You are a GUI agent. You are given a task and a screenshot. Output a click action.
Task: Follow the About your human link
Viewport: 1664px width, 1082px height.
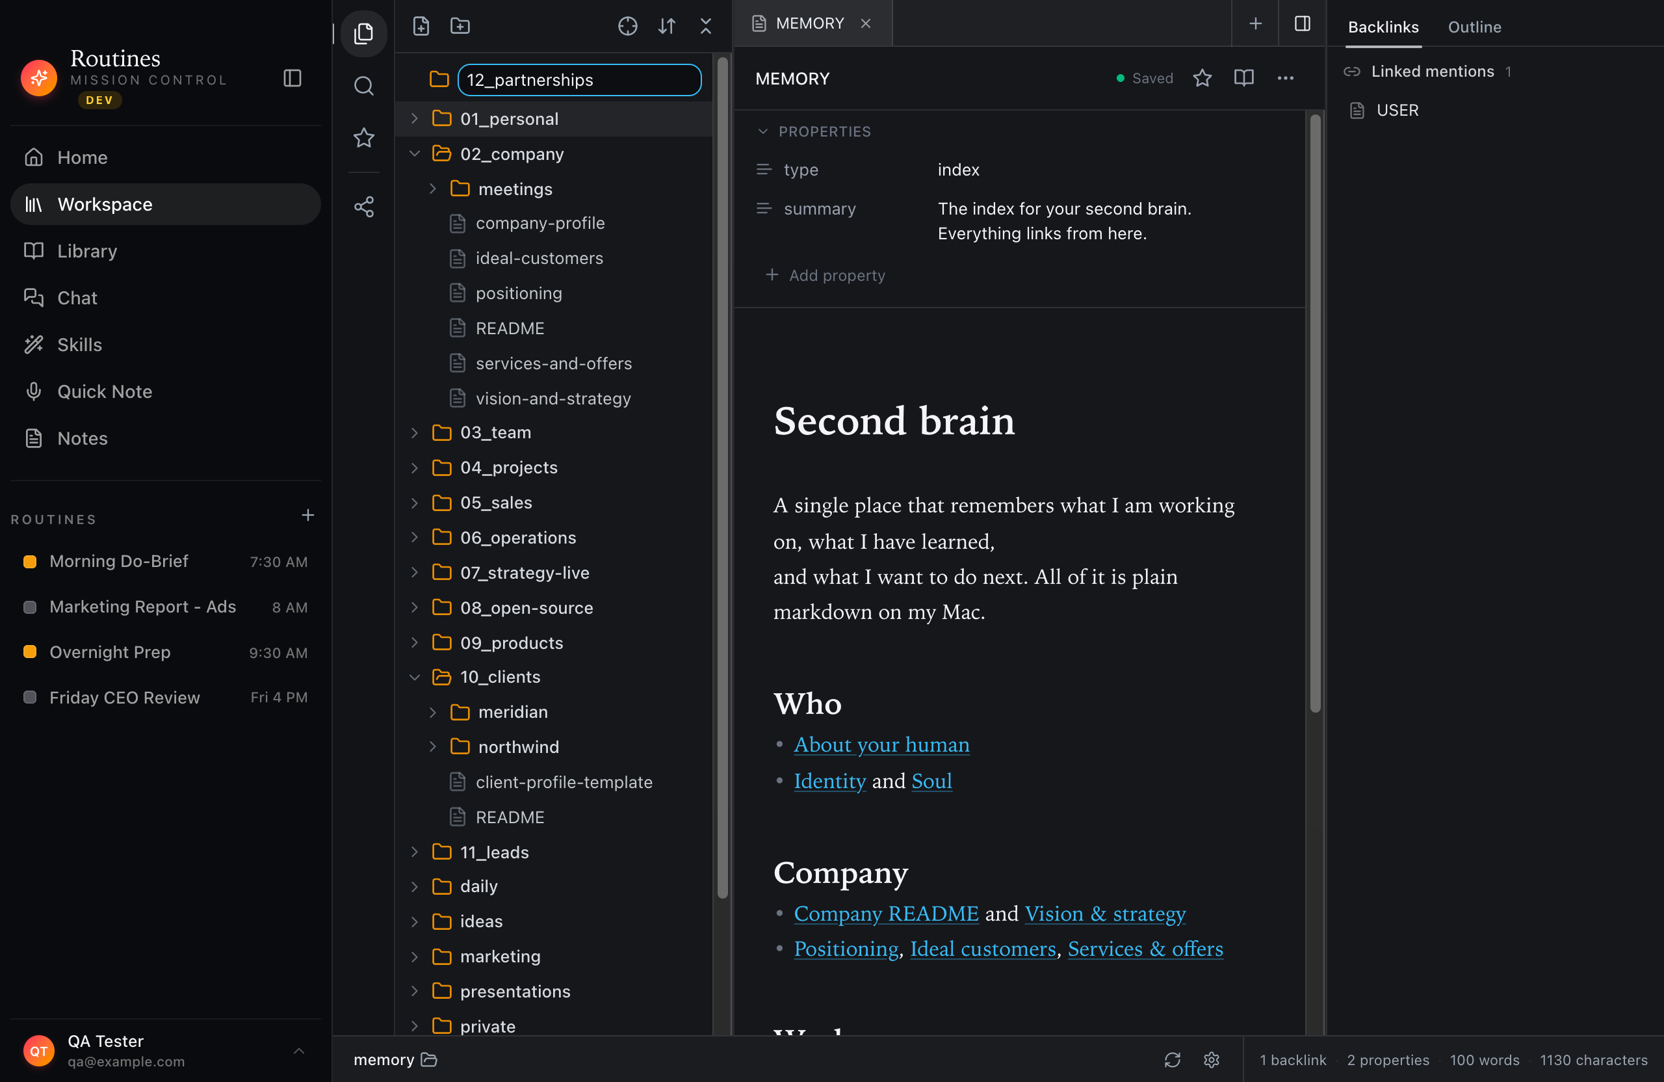(x=881, y=744)
